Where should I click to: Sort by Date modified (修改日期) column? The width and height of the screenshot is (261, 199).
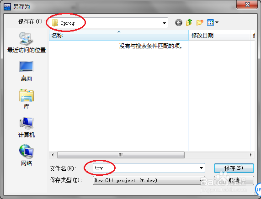(219, 35)
